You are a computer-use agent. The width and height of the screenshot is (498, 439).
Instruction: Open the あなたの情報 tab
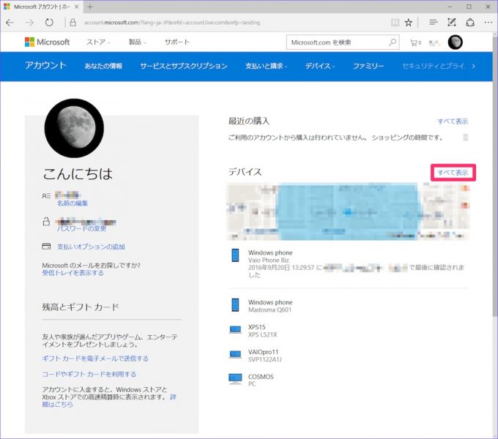103,66
